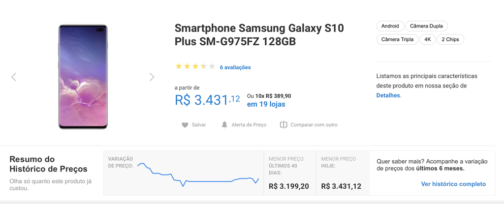Viewport: 504px width, 204px height.
Task: Click Alerta de Preço text
Action: tap(249, 125)
